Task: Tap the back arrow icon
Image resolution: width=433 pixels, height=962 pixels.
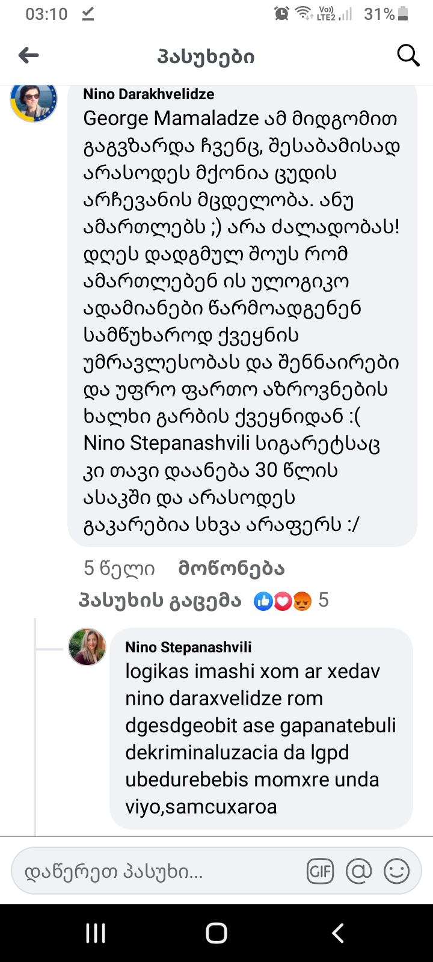Action: pos(29,56)
